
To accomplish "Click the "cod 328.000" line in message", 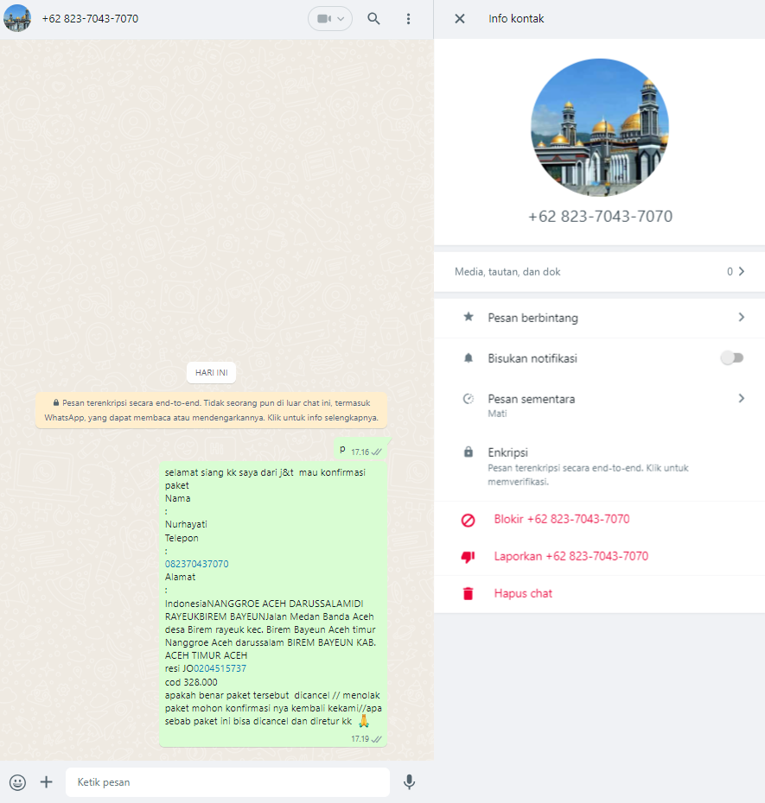I will click(191, 682).
